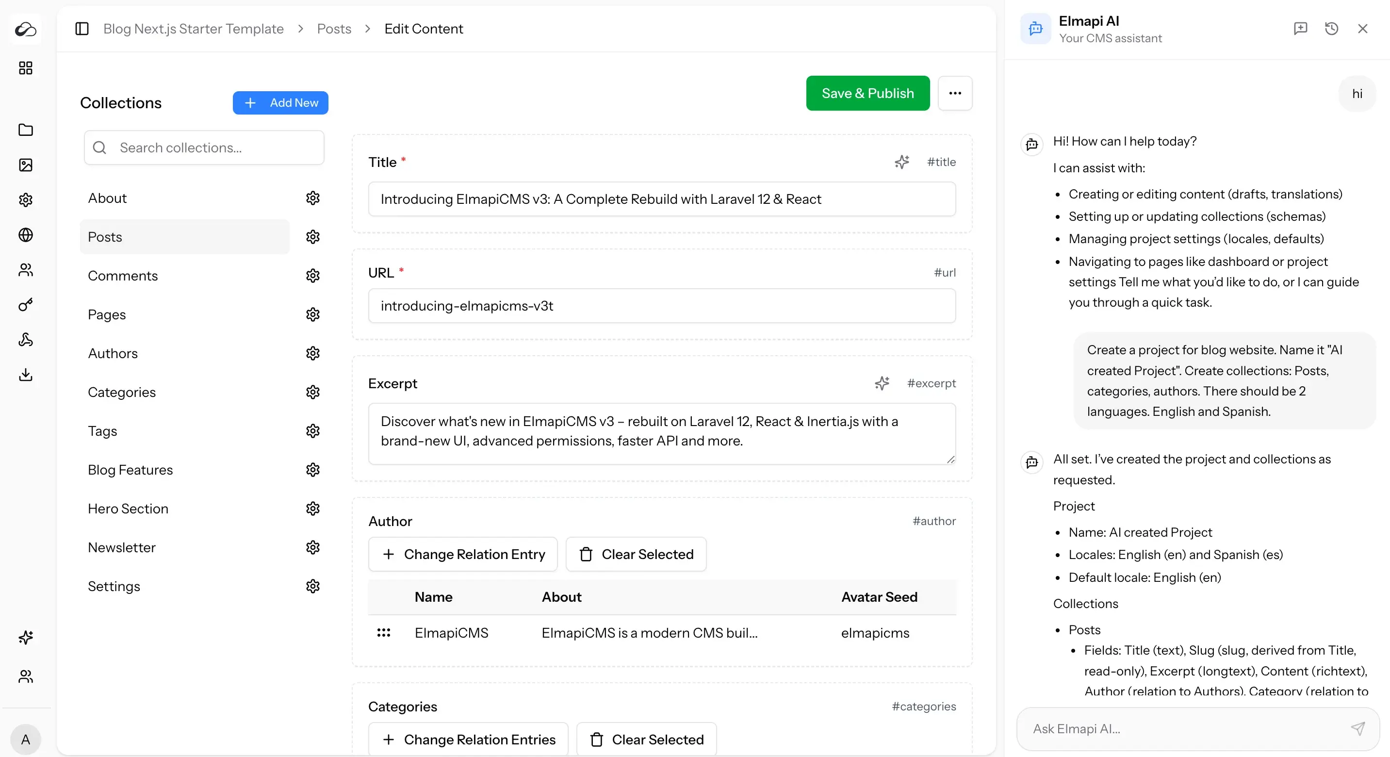Click the elmapicms avatar seed cell
The height and width of the screenshot is (757, 1390).
[875, 633]
